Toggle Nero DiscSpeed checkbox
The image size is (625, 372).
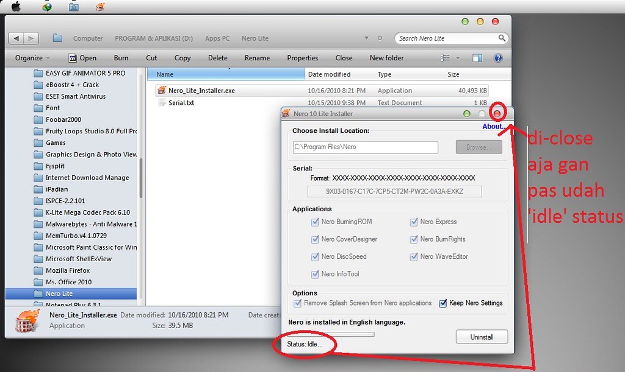(315, 257)
